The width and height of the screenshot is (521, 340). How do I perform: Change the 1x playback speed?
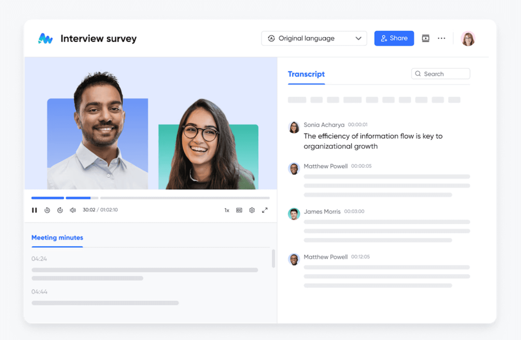pos(227,210)
